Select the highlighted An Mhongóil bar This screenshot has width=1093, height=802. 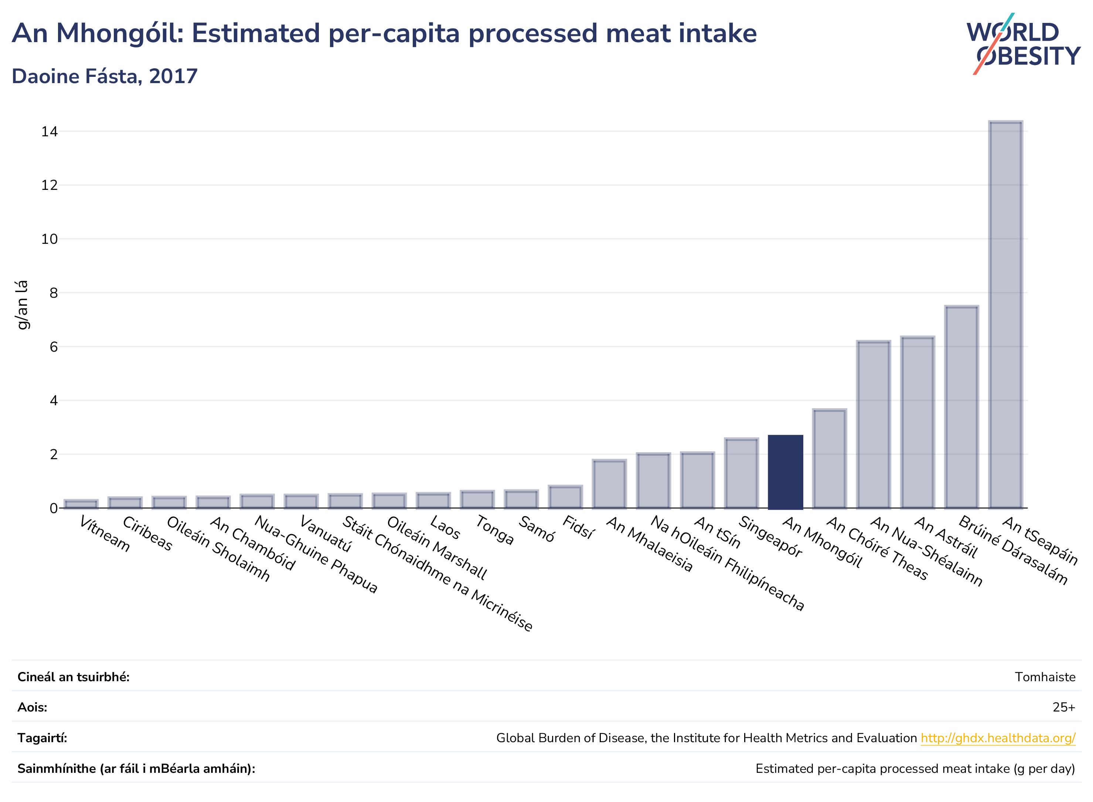786,471
